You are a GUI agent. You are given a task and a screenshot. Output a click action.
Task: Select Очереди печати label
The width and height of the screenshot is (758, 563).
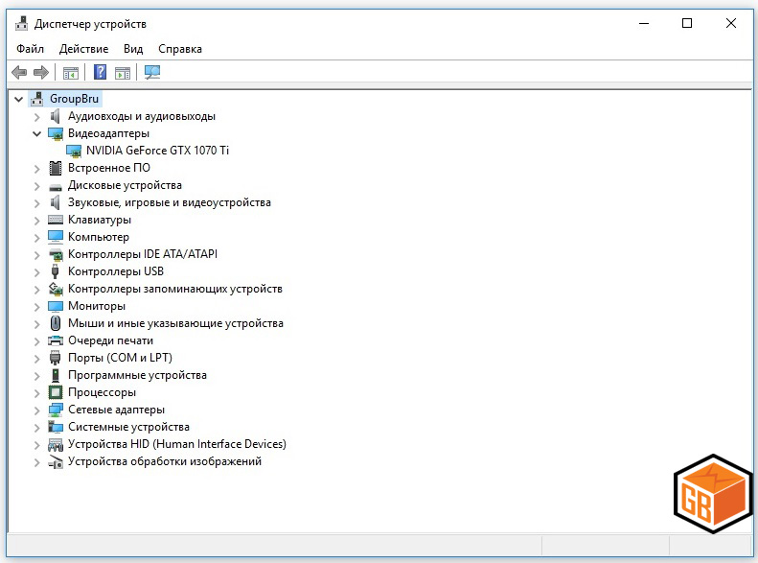(111, 340)
